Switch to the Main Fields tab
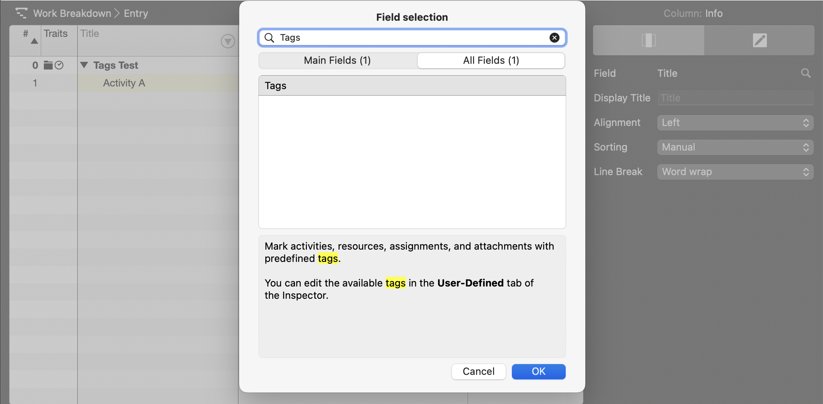The height and width of the screenshot is (404, 823). 337,60
